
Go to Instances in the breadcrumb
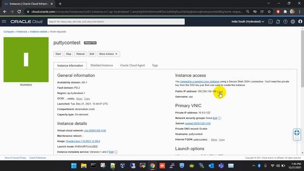coord(22,32)
